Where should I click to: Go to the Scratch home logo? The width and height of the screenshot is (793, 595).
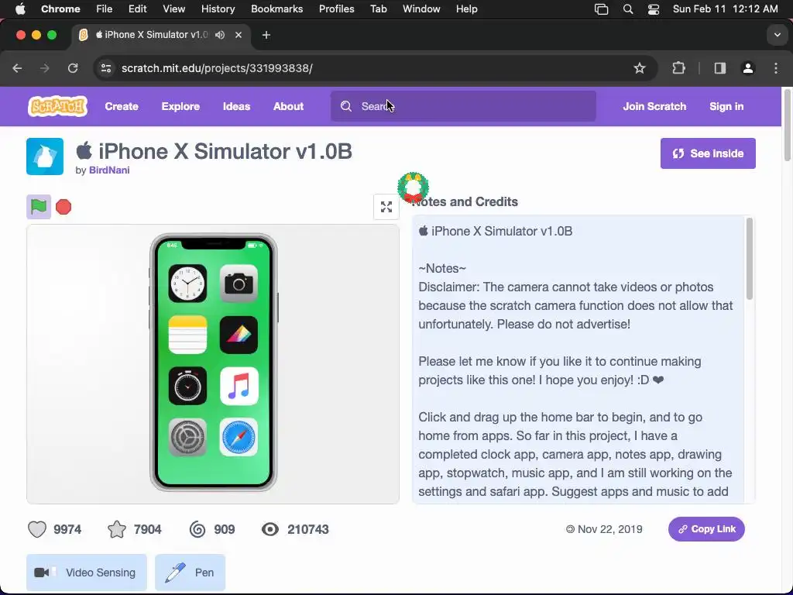point(57,106)
